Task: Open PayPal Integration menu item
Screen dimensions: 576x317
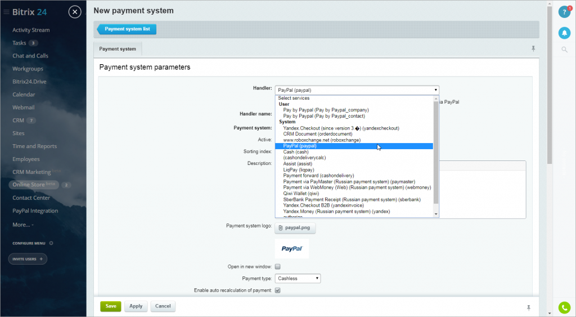Action: tap(35, 211)
